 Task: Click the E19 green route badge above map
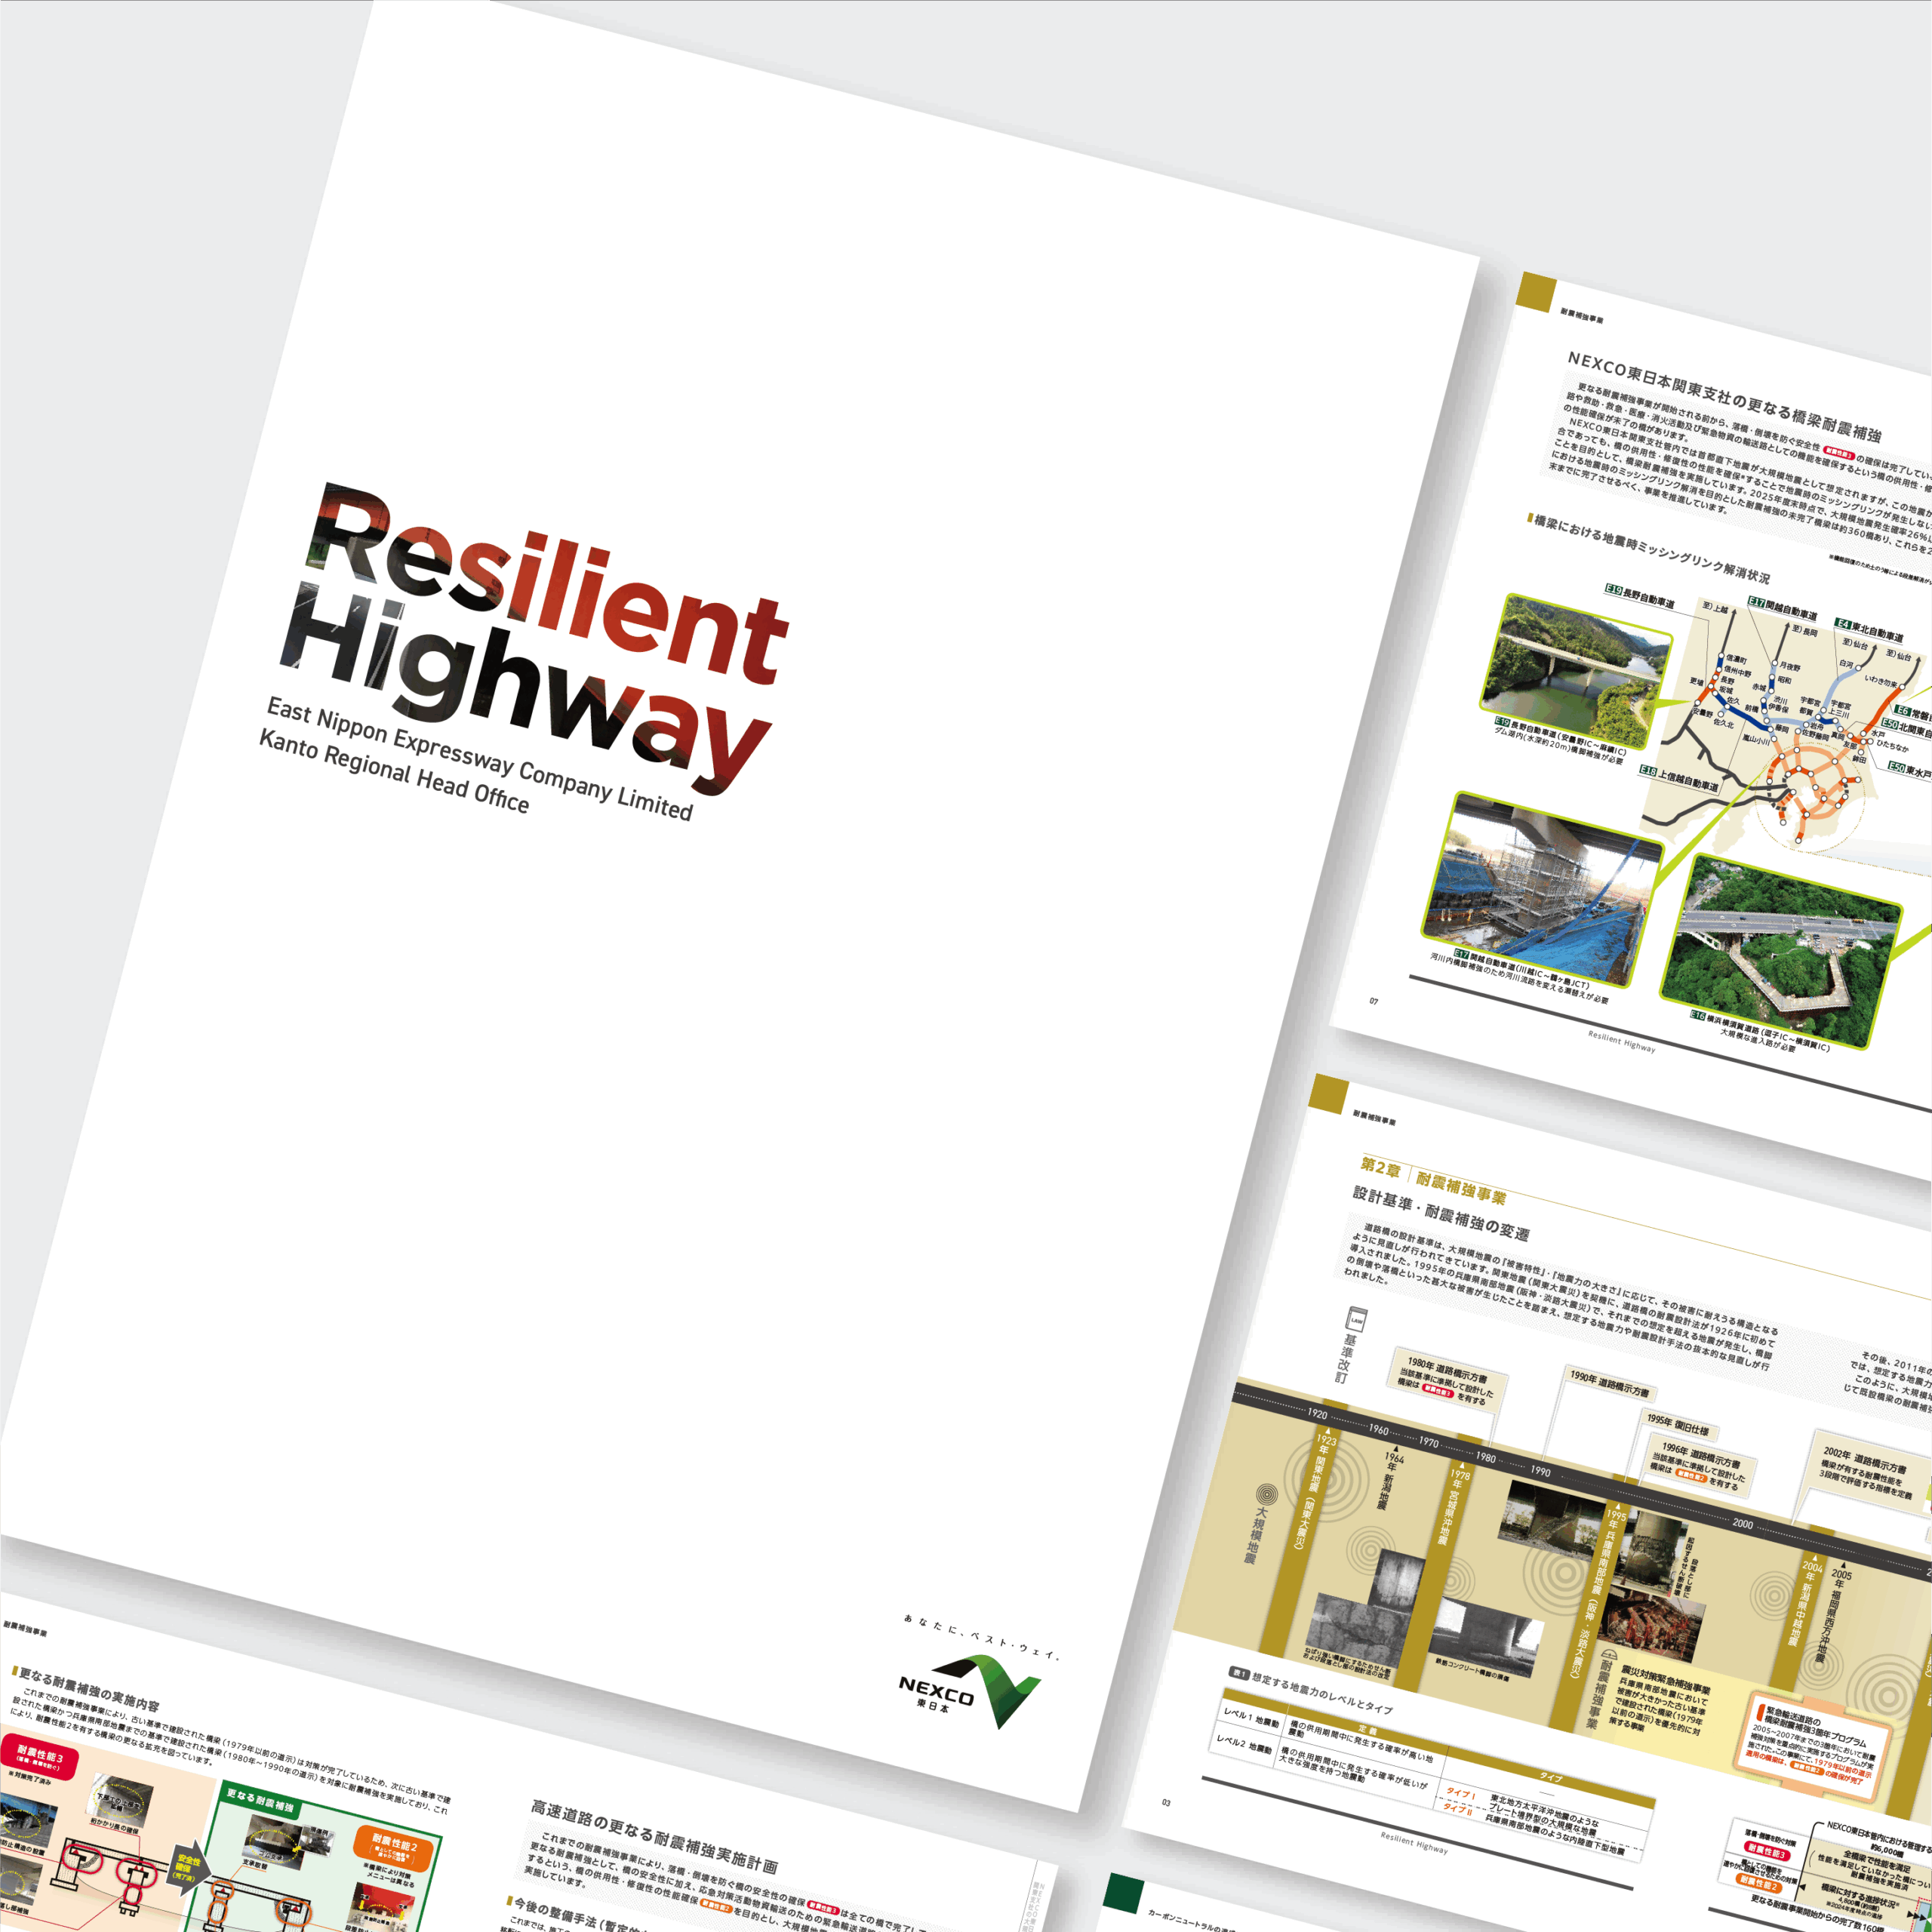(x=1613, y=590)
